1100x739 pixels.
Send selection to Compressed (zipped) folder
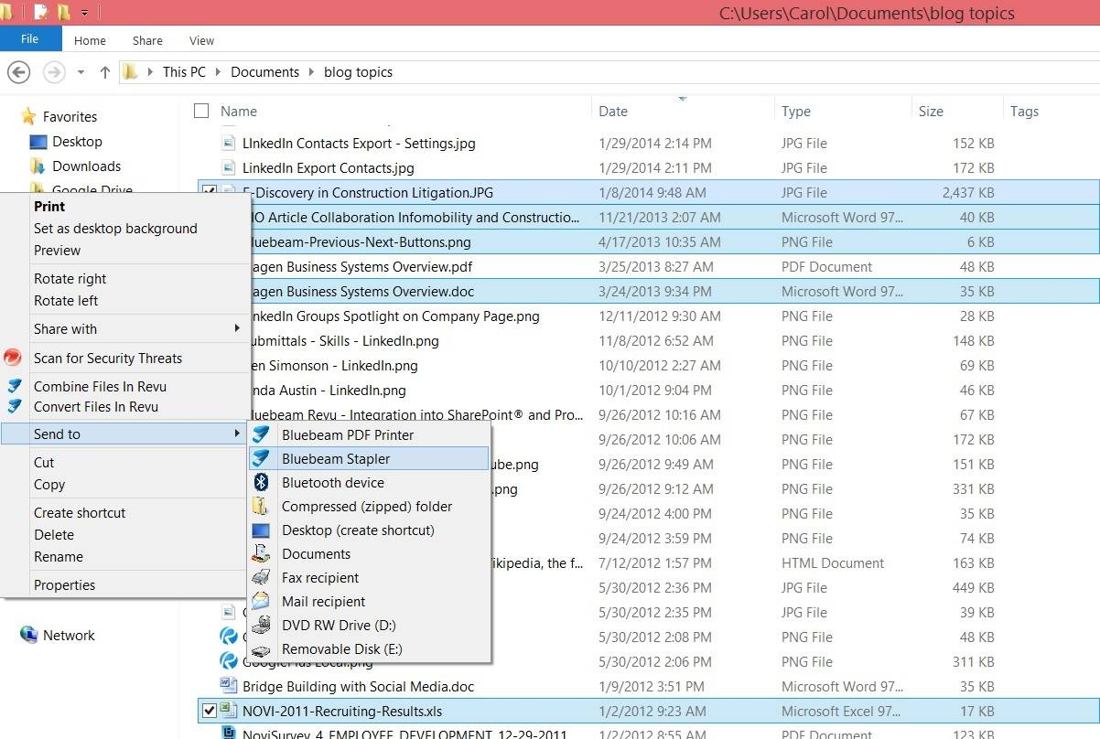[360, 506]
